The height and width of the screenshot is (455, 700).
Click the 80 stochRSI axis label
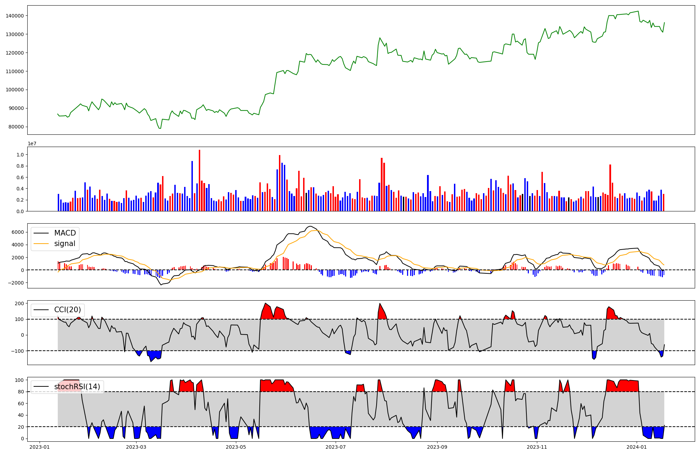click(20, 392)
